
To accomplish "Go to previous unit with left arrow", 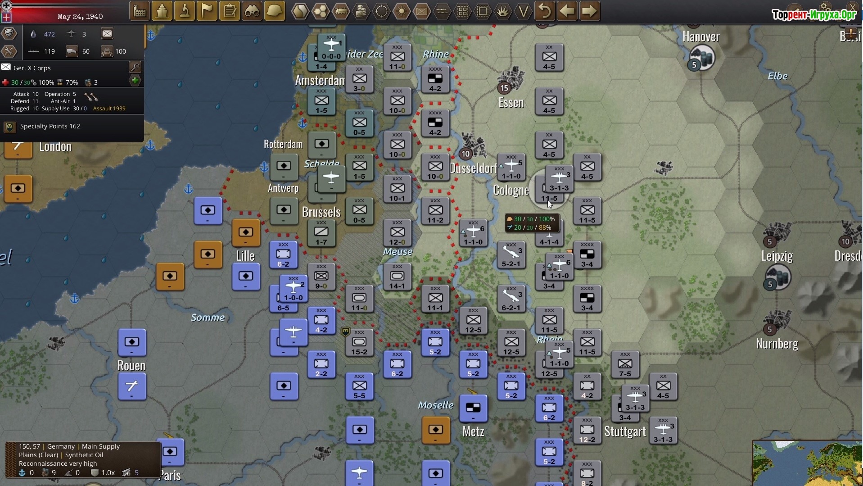I will point(567,11).
